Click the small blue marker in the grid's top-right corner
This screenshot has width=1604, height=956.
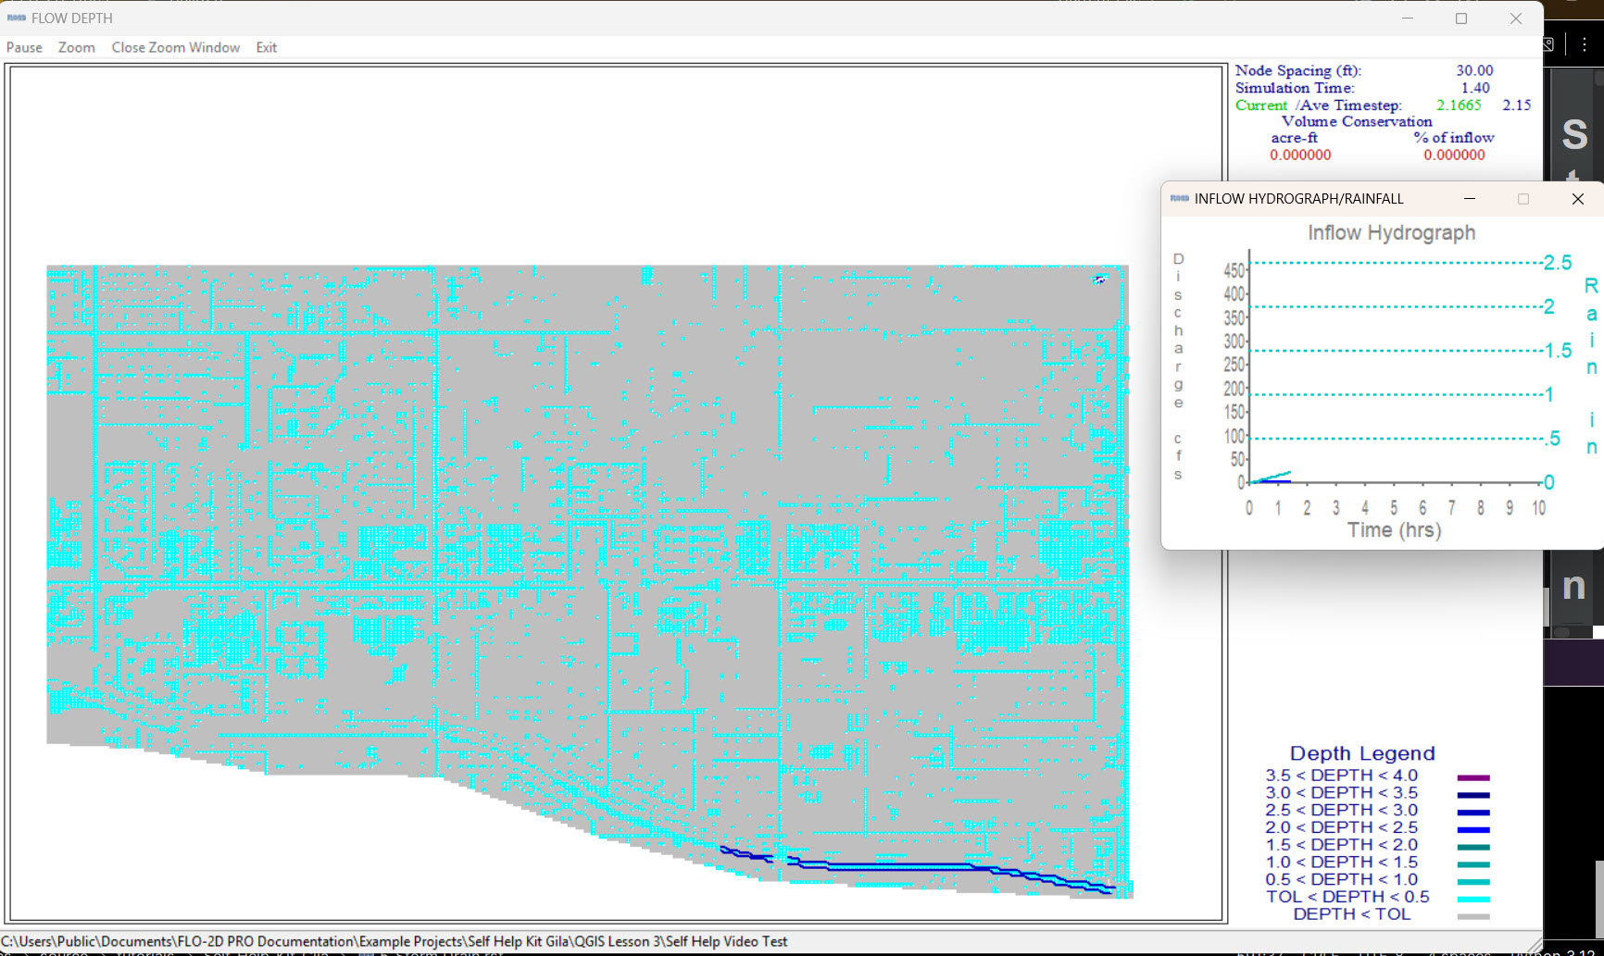pos(1099,279)
